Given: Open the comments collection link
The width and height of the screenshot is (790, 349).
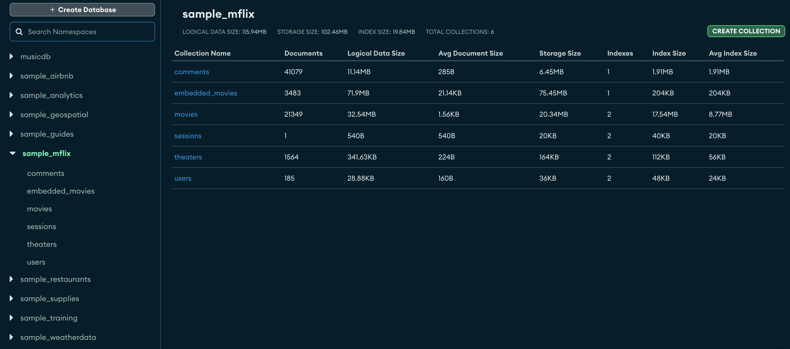Looking at the screenshot, I should [192, 72].
